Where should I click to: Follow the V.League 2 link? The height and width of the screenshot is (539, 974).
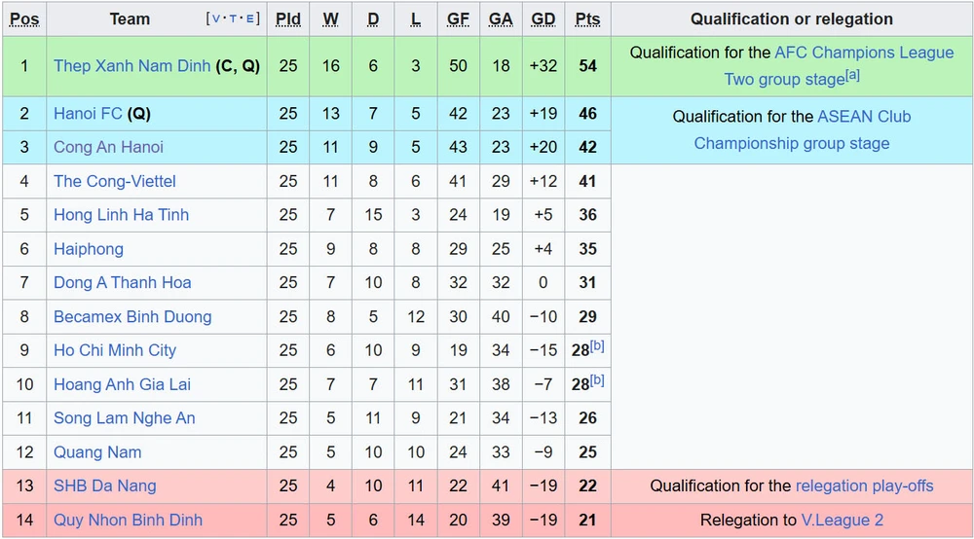(x=842, y=520)
